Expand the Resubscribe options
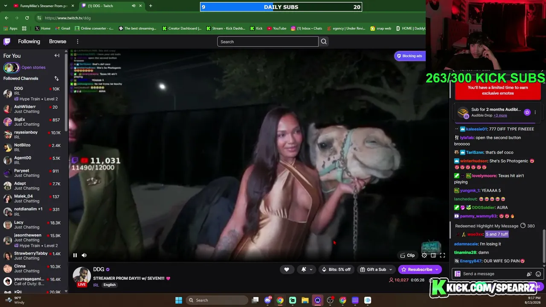546x307 pixels. pyautogui.click(x=436, y=269)
